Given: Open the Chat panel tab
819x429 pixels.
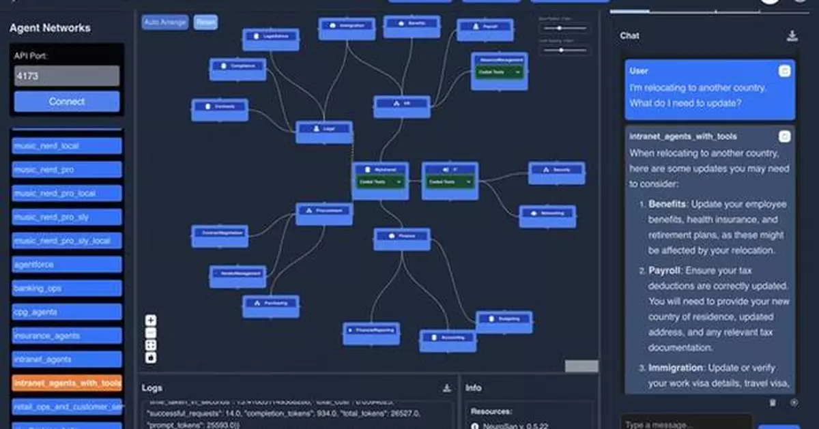Looking at the screenshot, I should [x=629, y=35].
